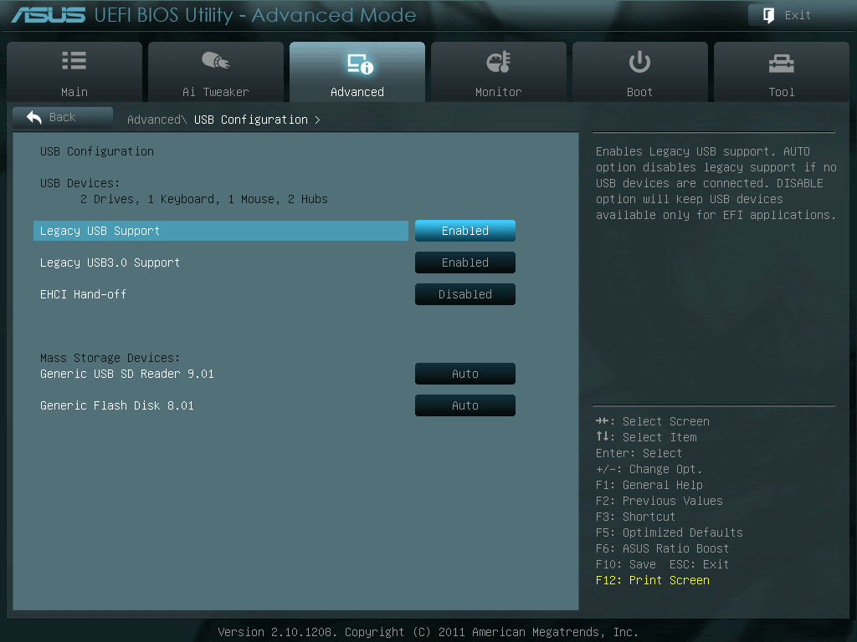This screenshot has width=857, height=642.
Task: Change Legacy USB3.0 Support Enabled option
Action: pyautogui.click(x=465, y=262)
